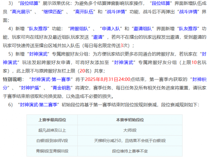The width and height of the screenshot is (210, 157).
Task: Click the blue 高光展示 text
Action: point(21,12)
